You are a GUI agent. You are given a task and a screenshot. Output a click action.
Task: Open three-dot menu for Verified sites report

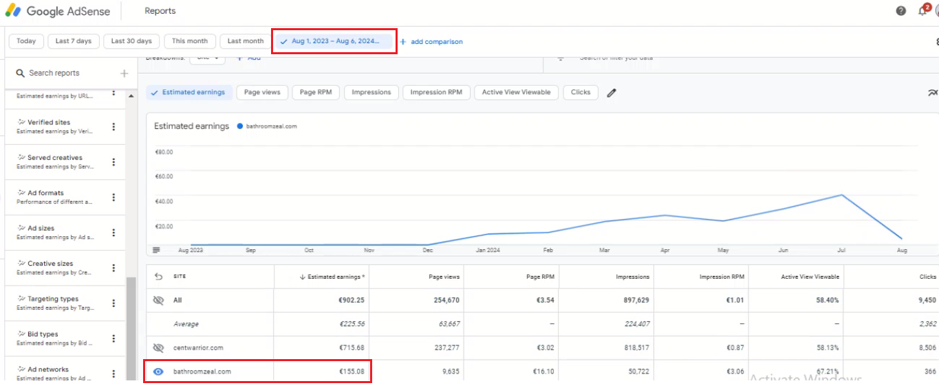point(114,127)
